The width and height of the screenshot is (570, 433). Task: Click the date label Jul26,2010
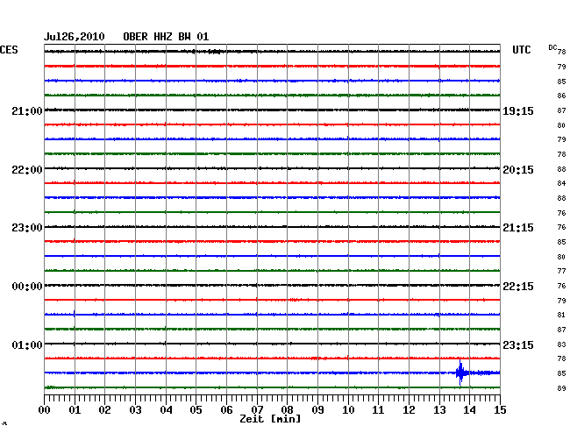click(x=75, y=37)
